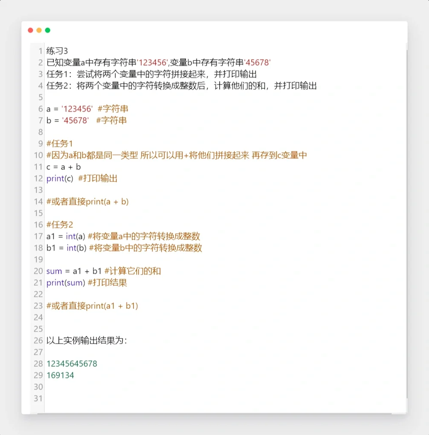Image resolution: width=429 pixels, height=435 pixels.
Task: Click the output value 169134
Action: 60,375
